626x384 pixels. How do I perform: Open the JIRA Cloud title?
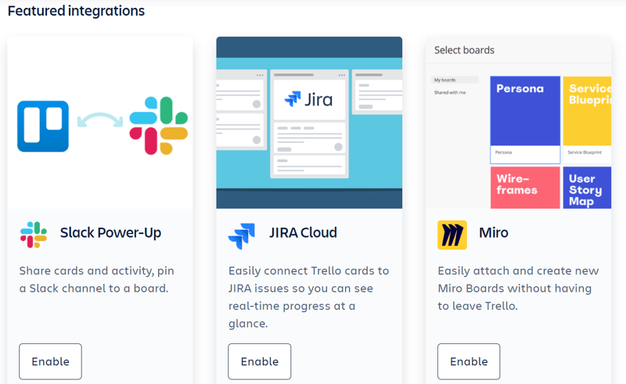[303, 233]
